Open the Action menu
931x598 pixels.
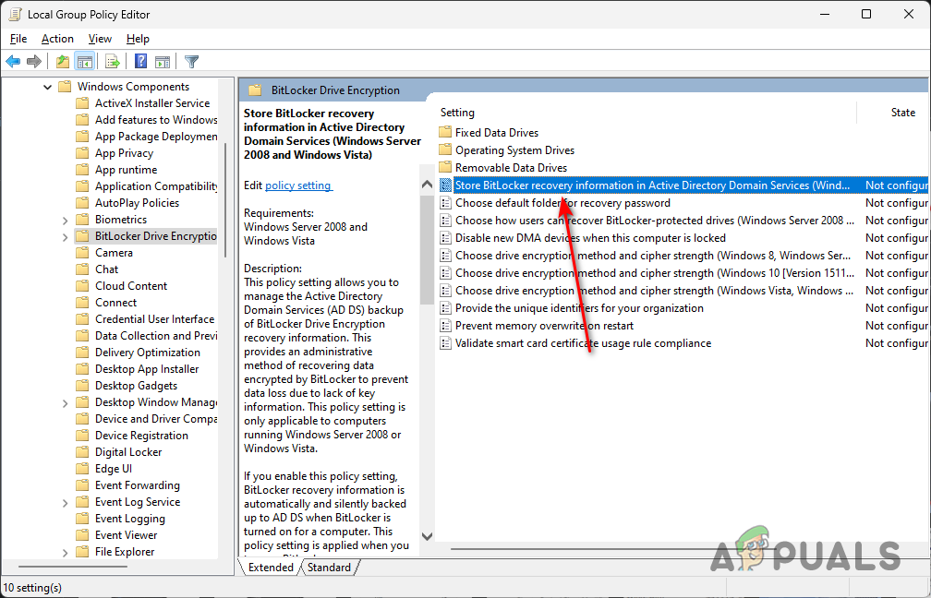point(57,38)
